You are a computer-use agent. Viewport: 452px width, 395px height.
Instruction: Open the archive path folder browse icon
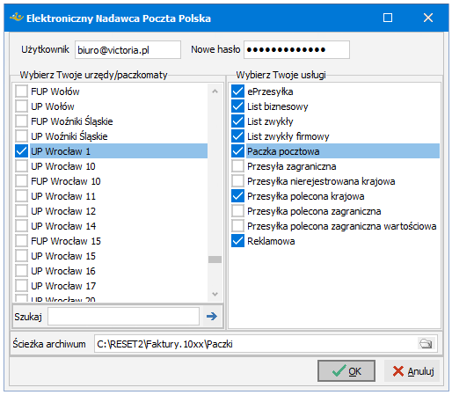tap(426, 343)
